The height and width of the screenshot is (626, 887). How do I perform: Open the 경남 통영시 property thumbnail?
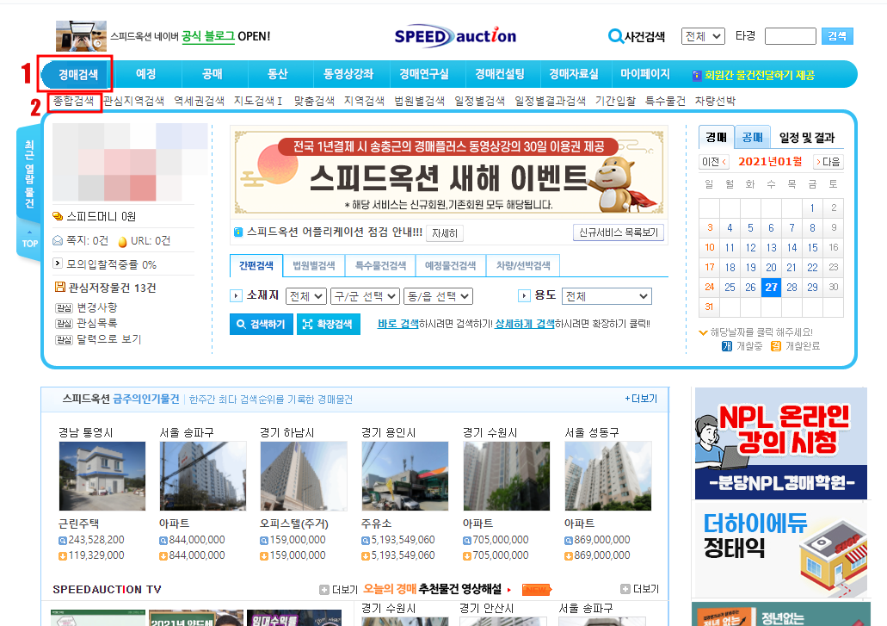[102, 476]
